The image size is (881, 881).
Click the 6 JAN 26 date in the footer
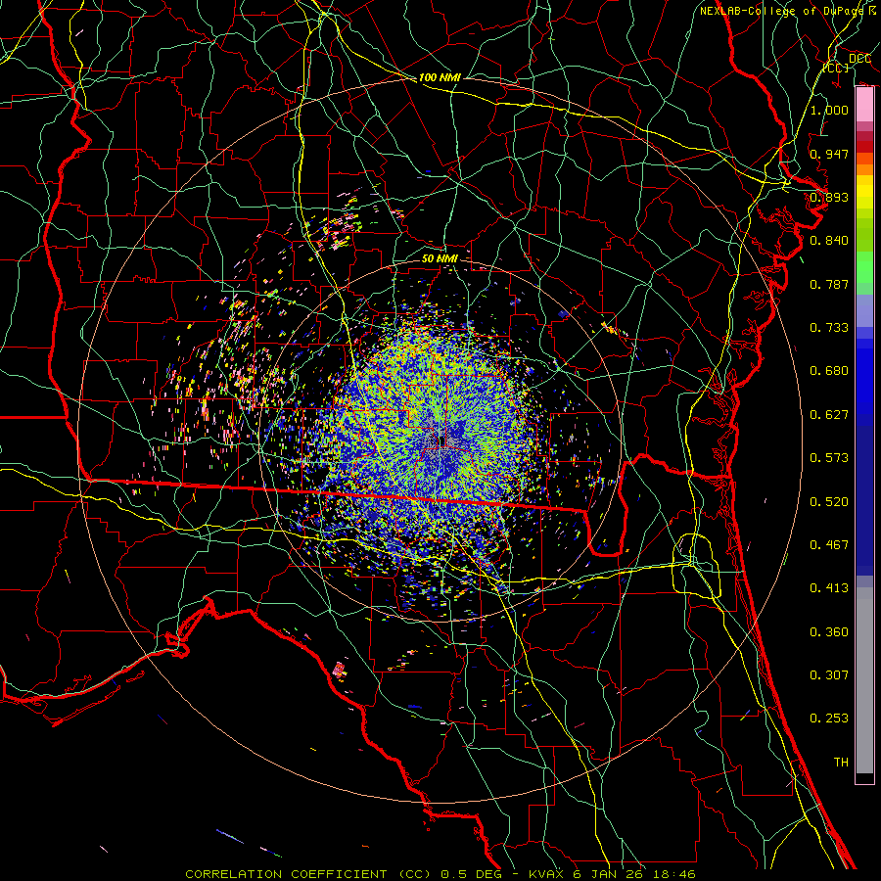pyautogui.click(x=609, y=874)
